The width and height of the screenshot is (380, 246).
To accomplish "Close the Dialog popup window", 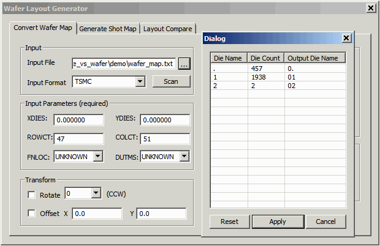I will tap(346, 39).
